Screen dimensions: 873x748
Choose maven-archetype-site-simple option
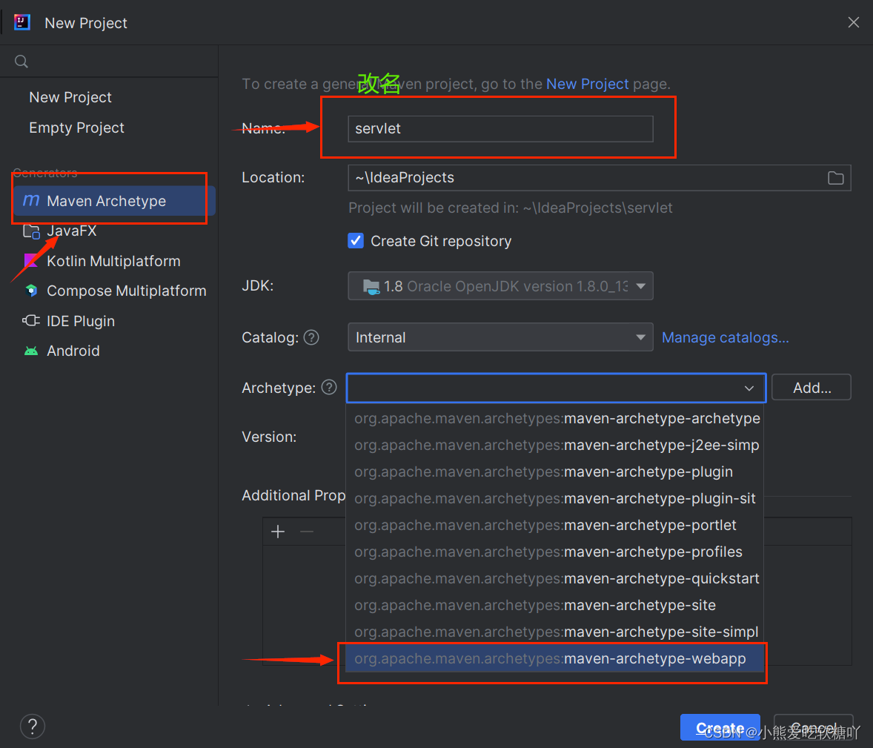[x=554, y=632]
